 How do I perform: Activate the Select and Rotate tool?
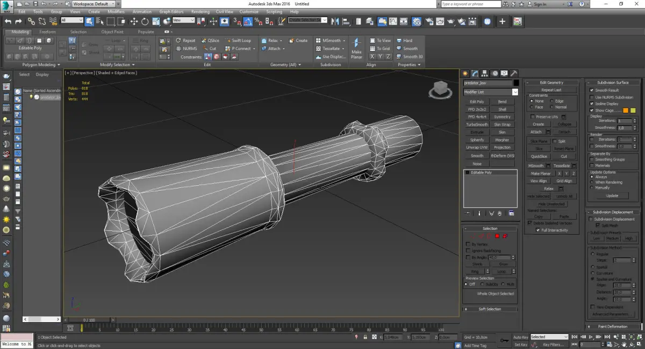pos(145,21)
